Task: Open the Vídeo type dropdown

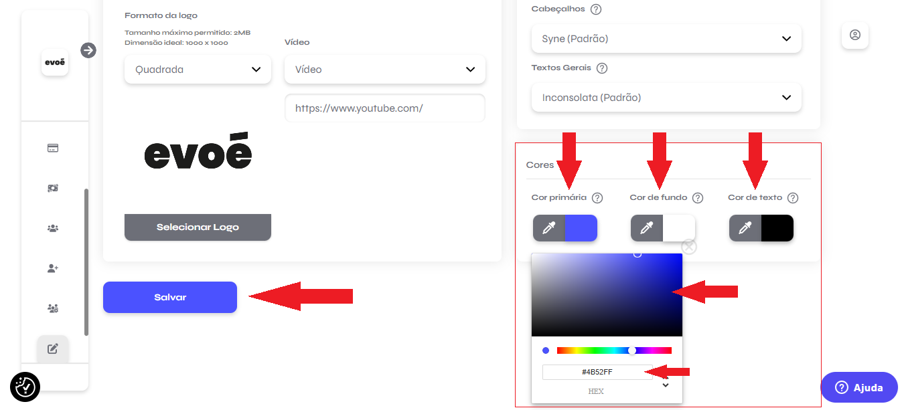Action: [x=385, y=70]
